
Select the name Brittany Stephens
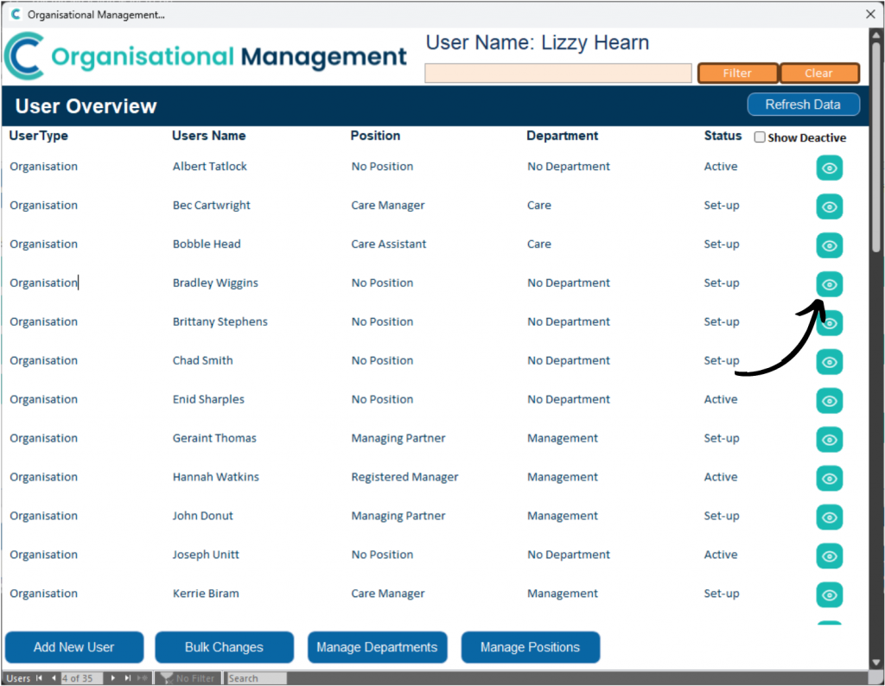(x=220, y=321)
